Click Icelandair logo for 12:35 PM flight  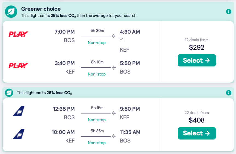pyautogui.click(x=19, y=111)
